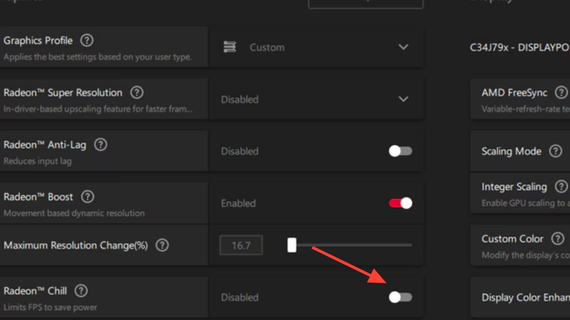Turn on the Radeon Chill toggle
The width and height of the screenshot is (570, 320).
400,297
